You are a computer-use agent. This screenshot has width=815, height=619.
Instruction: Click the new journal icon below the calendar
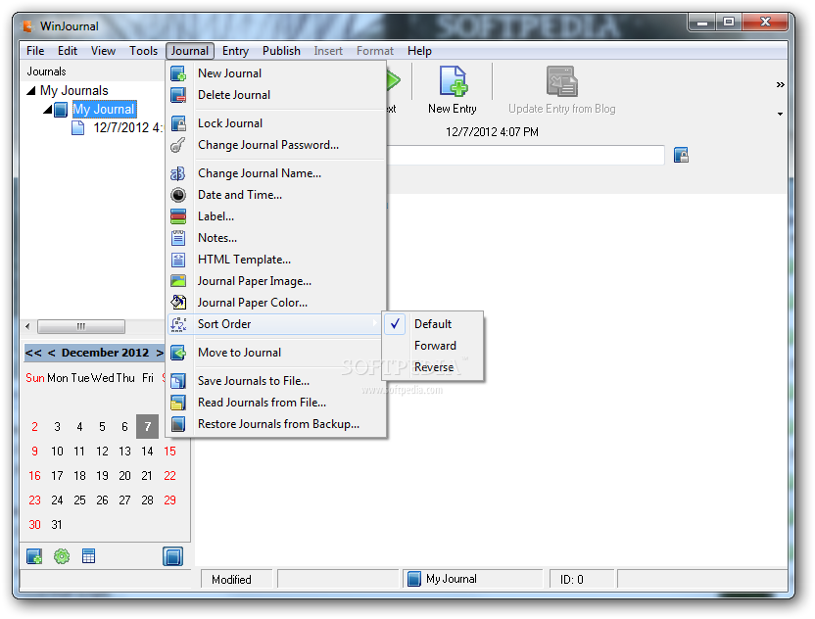pos(34,556)
